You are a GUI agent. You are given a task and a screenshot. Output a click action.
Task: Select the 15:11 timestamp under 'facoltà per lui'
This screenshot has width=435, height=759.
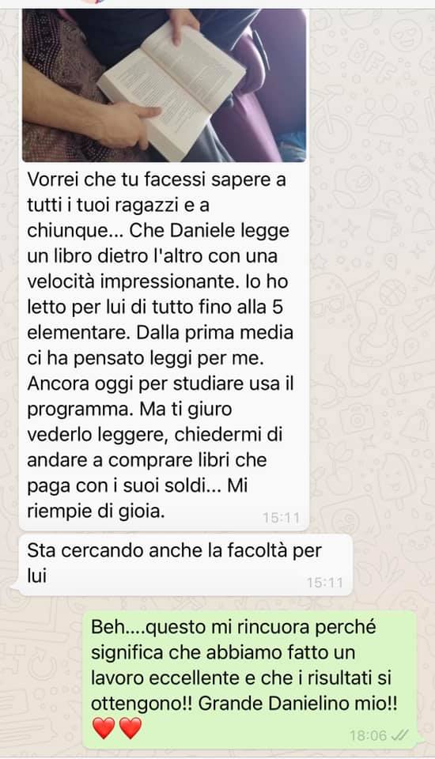325,583
